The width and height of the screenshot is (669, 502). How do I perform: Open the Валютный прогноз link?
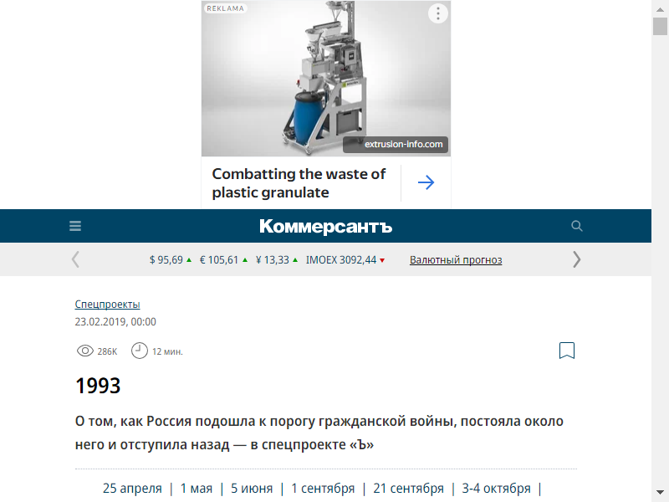coord(456,260)
